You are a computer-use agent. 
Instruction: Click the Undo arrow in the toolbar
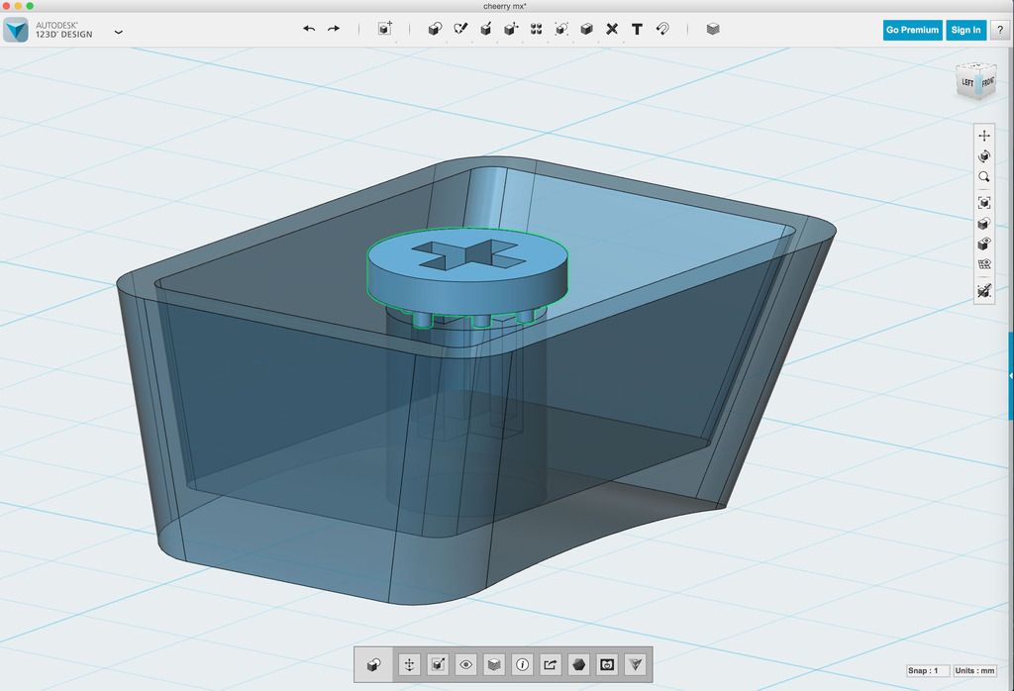point(309,29)
